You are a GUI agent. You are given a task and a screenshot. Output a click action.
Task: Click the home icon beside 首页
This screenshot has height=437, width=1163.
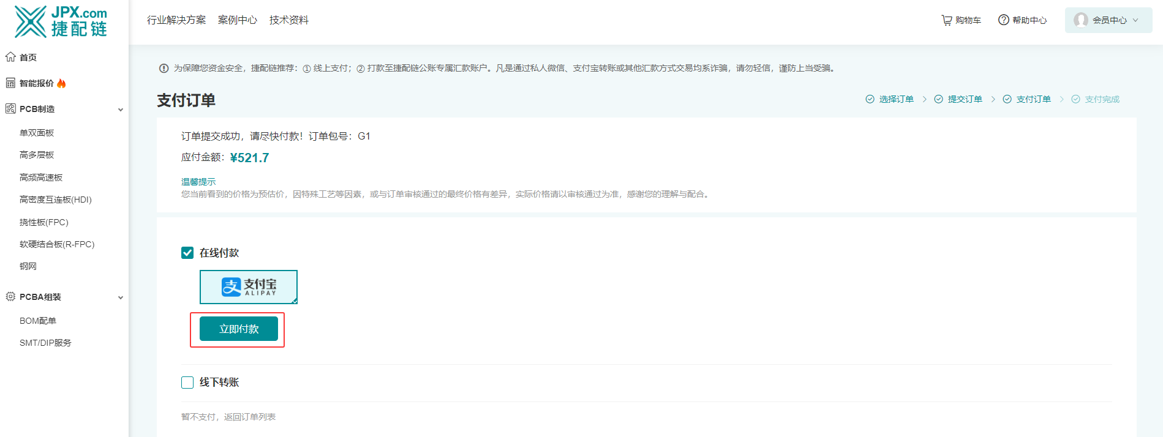(10, 57)
